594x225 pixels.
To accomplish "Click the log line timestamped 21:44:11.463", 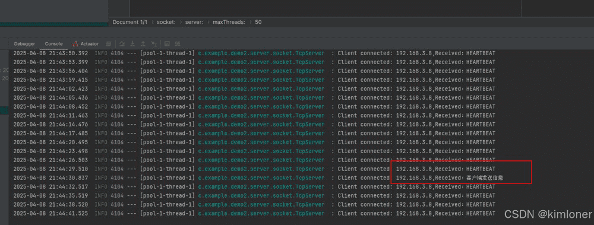I will click(x=254, y=116).
